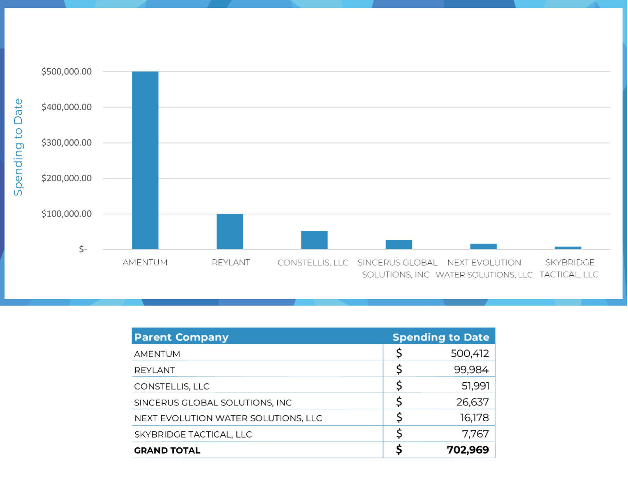This screenshot has height=479, width=628.
Task: Click the 702,969 grand total value
Action: 468,450
